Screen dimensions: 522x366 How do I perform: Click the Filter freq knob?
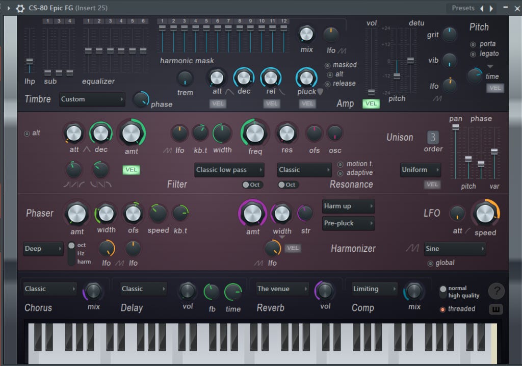tap(255, 133)
